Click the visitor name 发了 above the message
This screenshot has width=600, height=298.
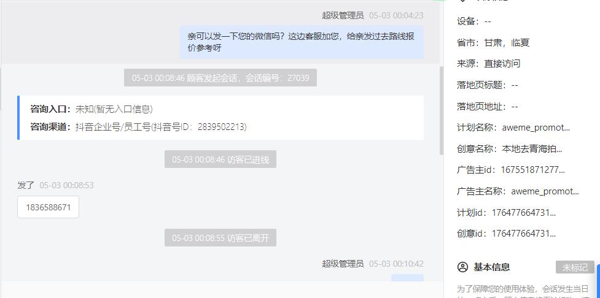(26, 185)
